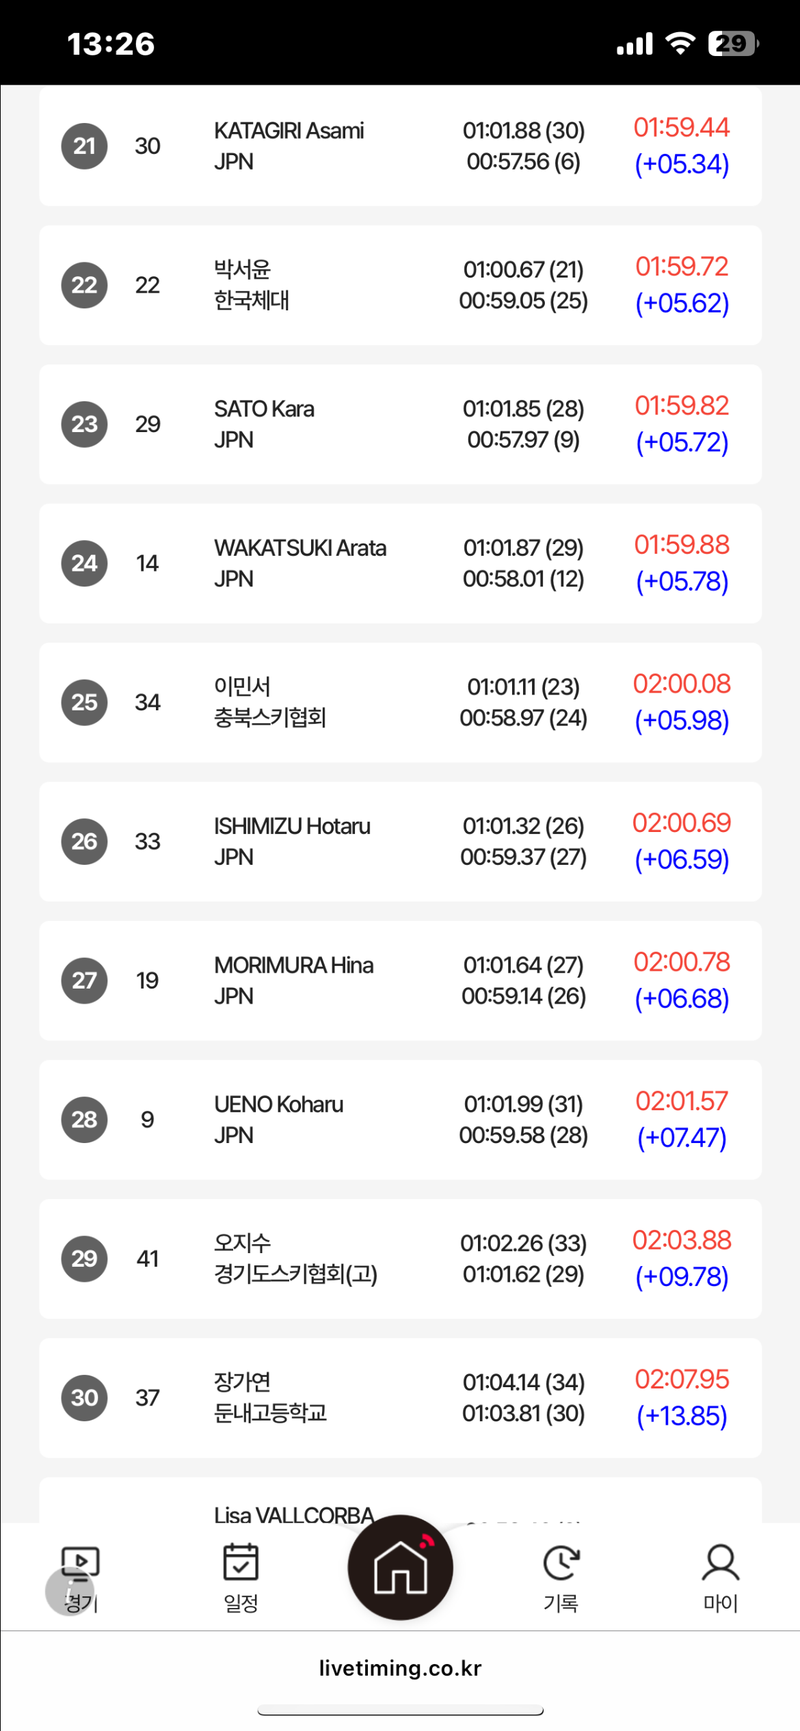Open UENO Koharu's result entry
This screenshot has width=800, height=1731.
[x=400, y=1120]
